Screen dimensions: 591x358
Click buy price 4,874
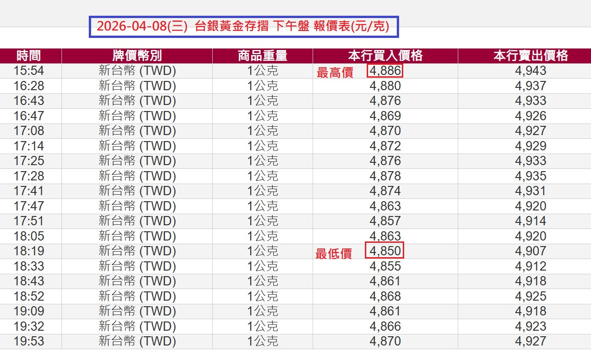pos(385,191)
